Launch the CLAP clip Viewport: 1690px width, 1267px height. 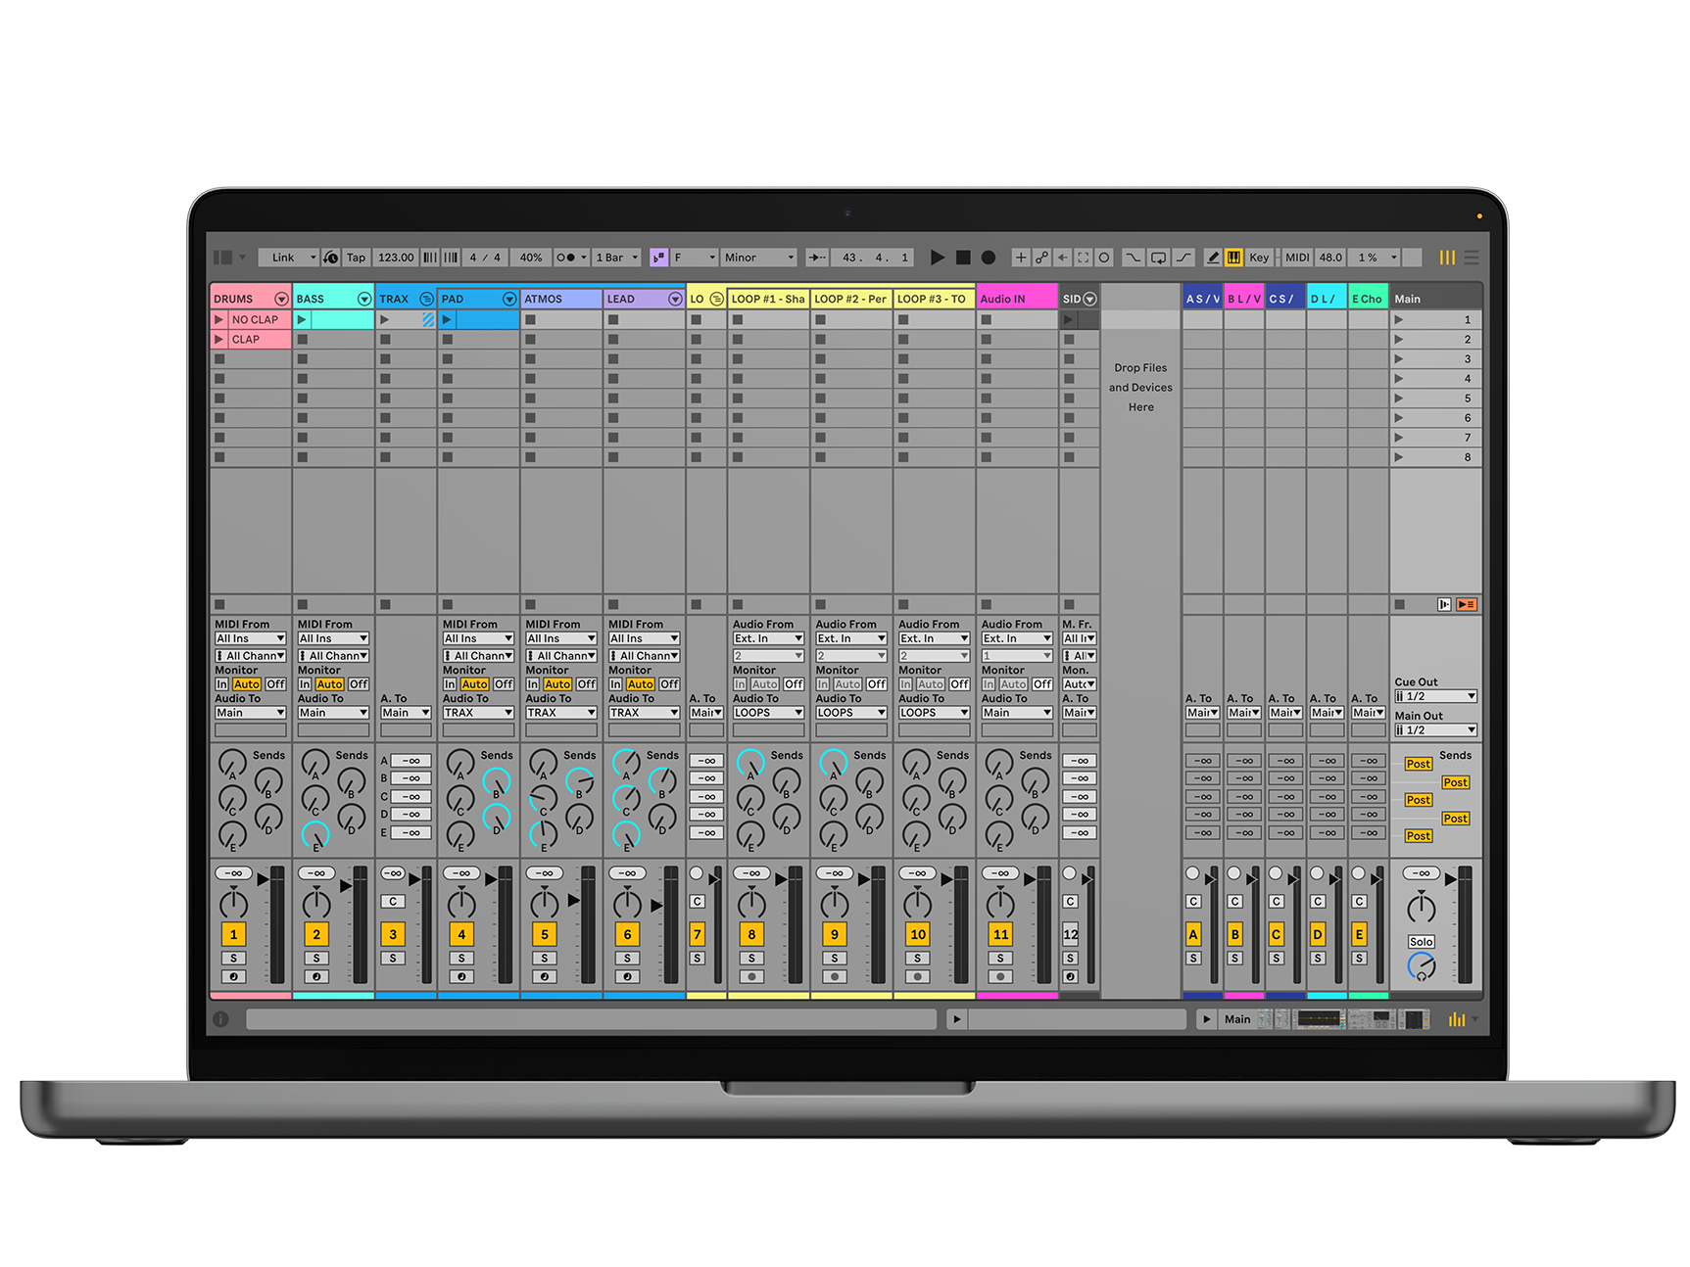[x=219, y=340]
